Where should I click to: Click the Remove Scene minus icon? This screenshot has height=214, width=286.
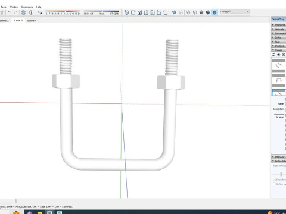[284, 54]
